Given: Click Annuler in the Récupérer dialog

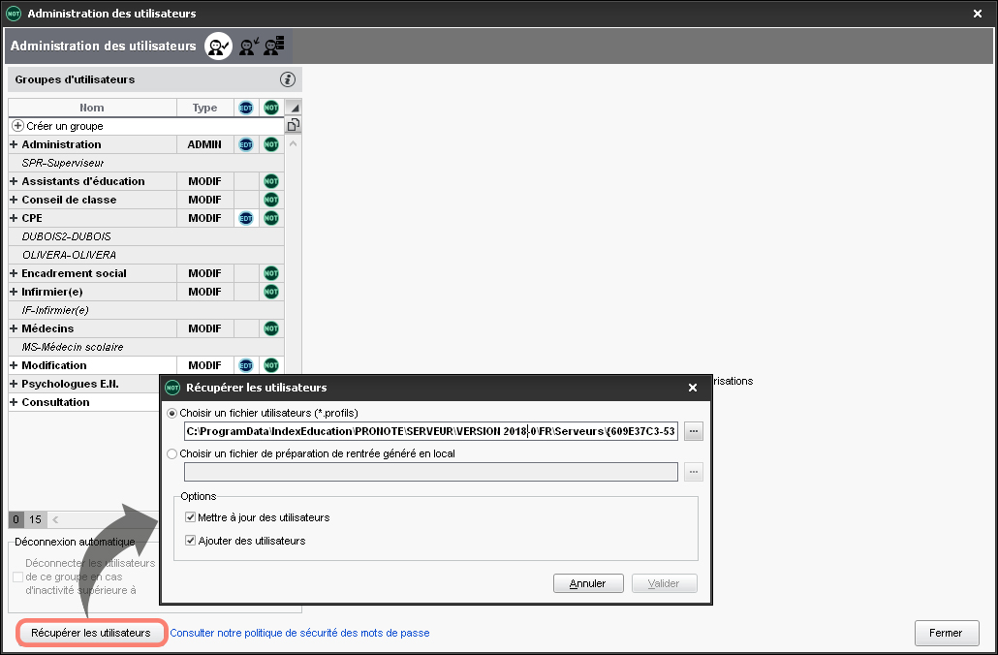Looking at the screenshot, I should [x=588, y=583].
